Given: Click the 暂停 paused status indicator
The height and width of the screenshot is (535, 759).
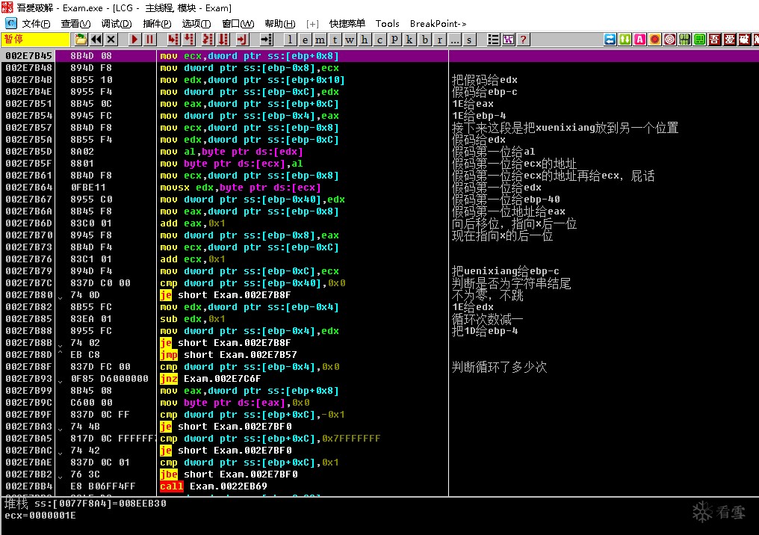Looking at the screenshot, I should pyautogui.click(x=35, y=40).
